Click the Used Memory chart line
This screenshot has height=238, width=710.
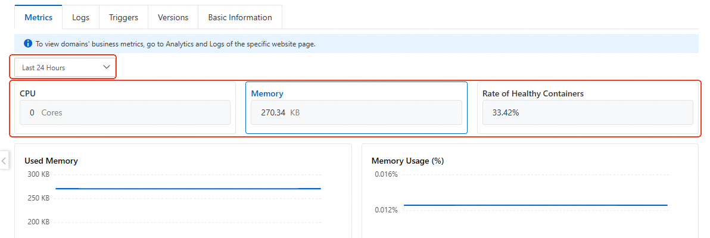188,189
